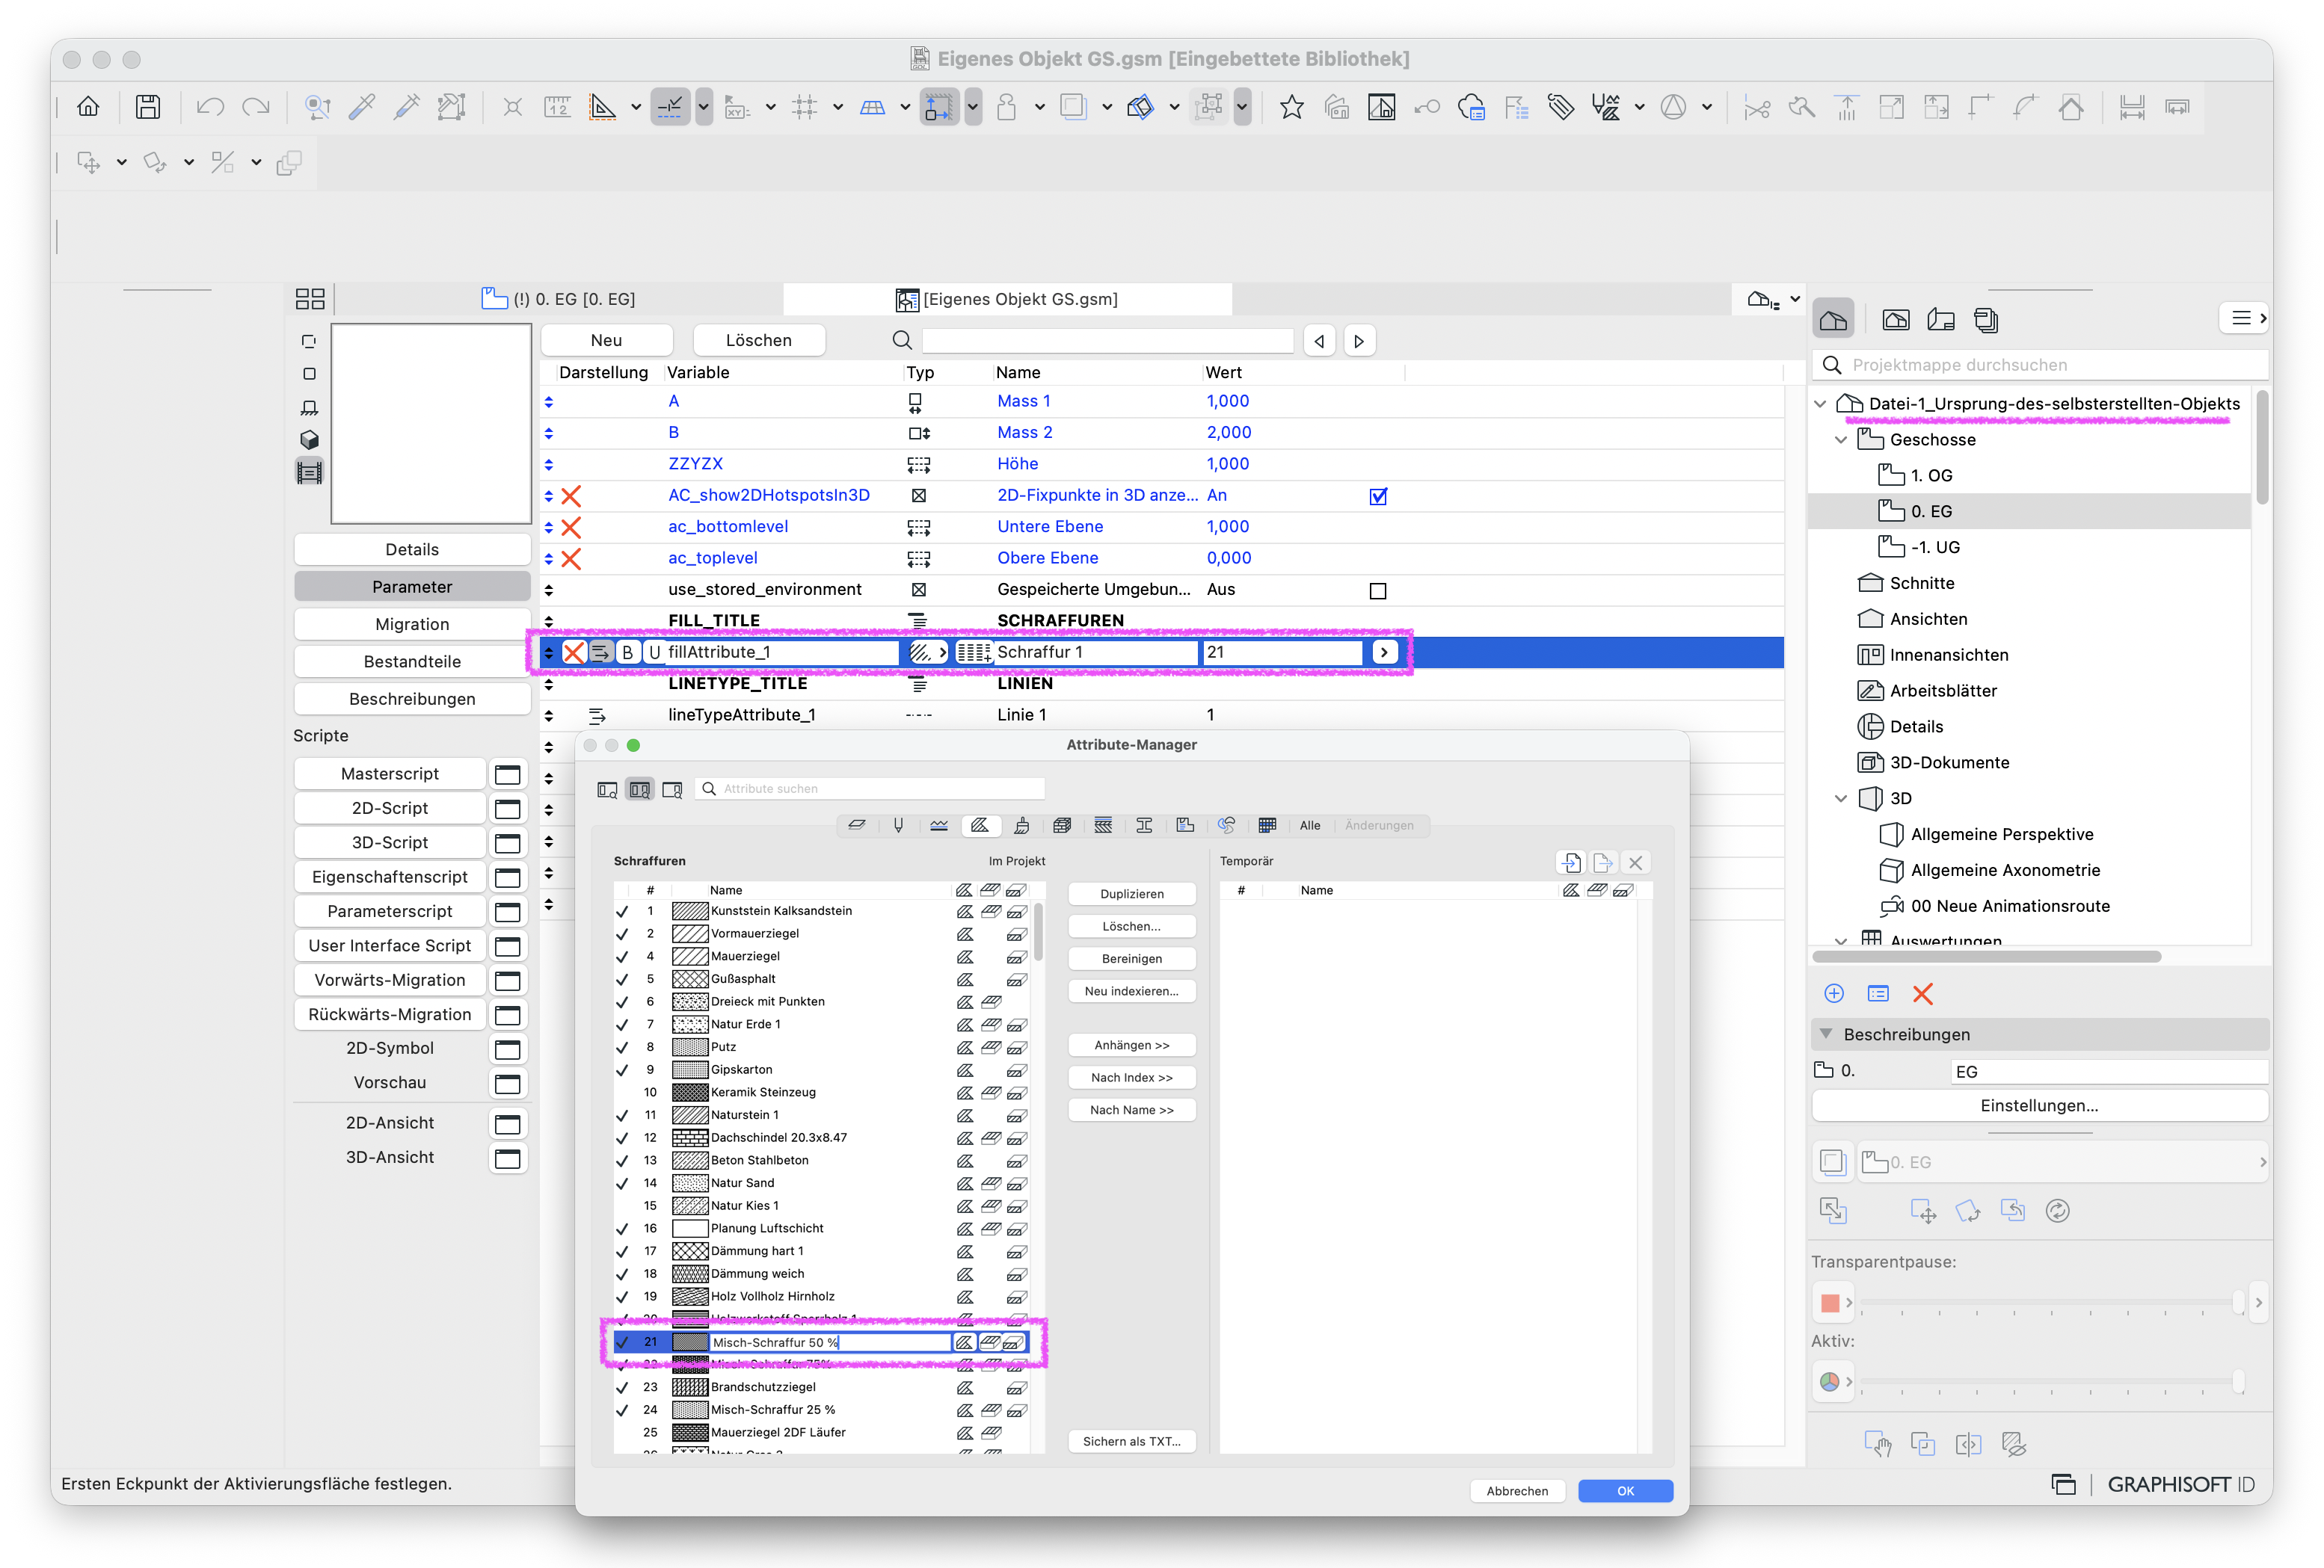The height and width of the screenshot is (1568, 2324).
Task: Collapse the Beschreibungen panel triangle
Action: point(1826,1034)
